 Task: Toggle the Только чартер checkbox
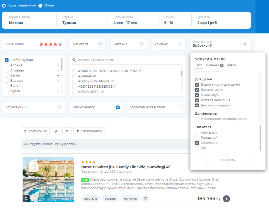(118, 107)
